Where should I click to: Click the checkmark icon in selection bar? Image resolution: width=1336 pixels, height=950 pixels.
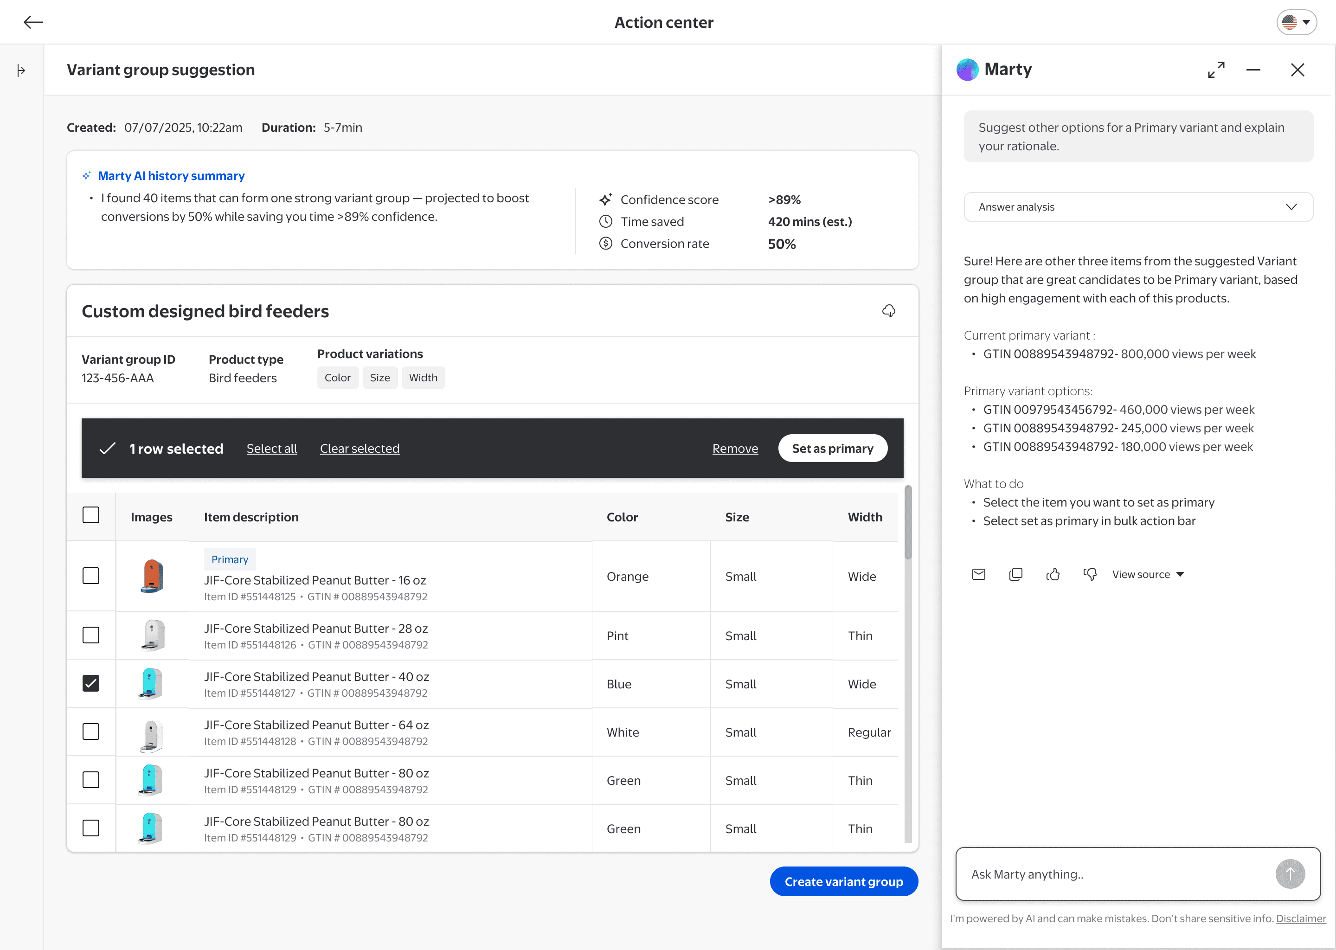click(x=108, y=449)
